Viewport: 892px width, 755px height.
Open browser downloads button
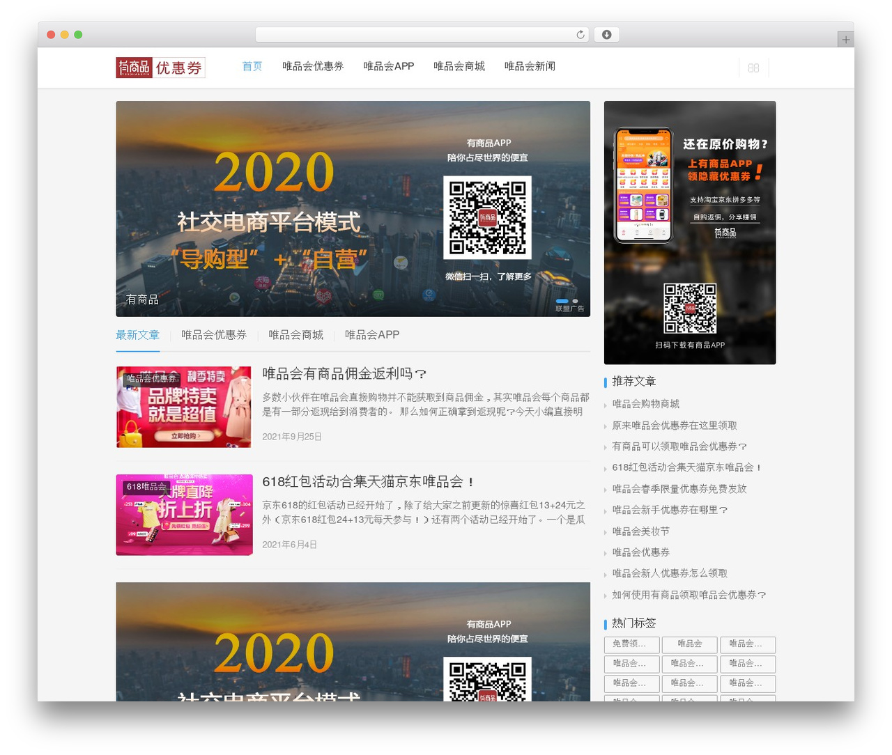(606, 35)
